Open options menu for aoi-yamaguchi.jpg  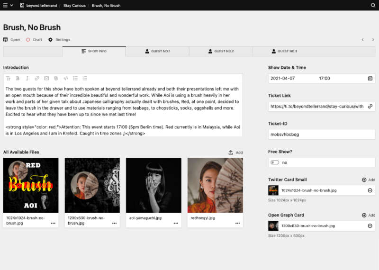pyautogui.click(x=176, y=223)
